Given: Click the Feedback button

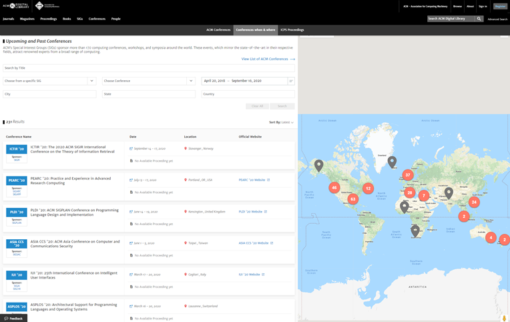Looking at the screenshot, I should 13,319.
